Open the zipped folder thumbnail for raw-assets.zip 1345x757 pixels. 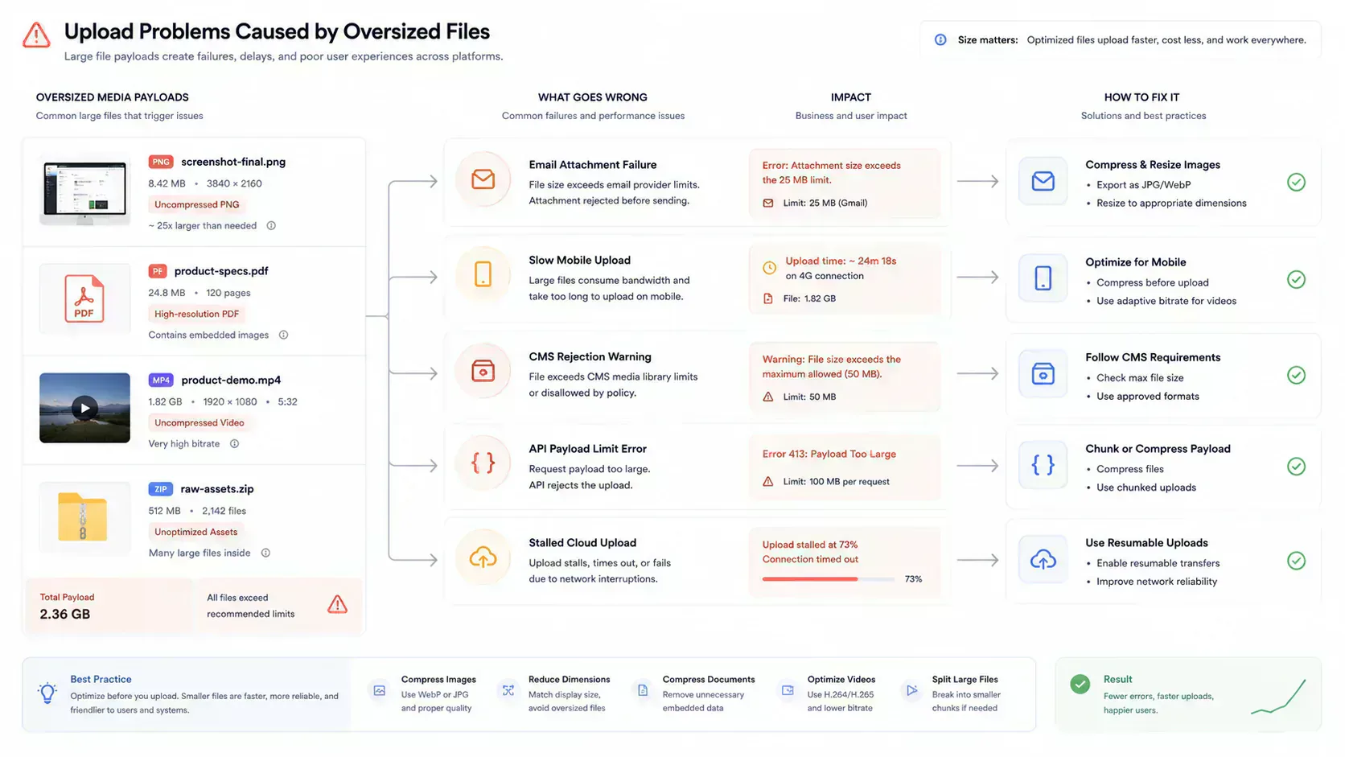(83, 516)
